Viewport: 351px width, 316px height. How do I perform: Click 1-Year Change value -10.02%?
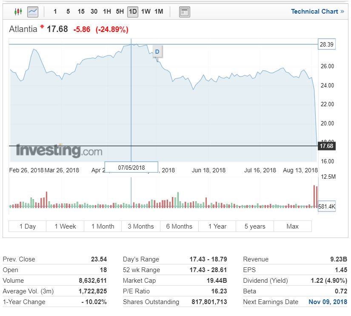coord(94,302)
